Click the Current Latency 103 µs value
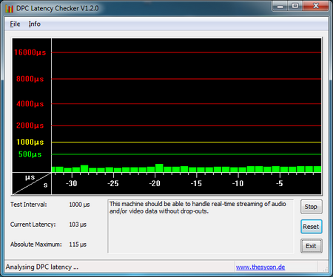 (x=78, y=225)
